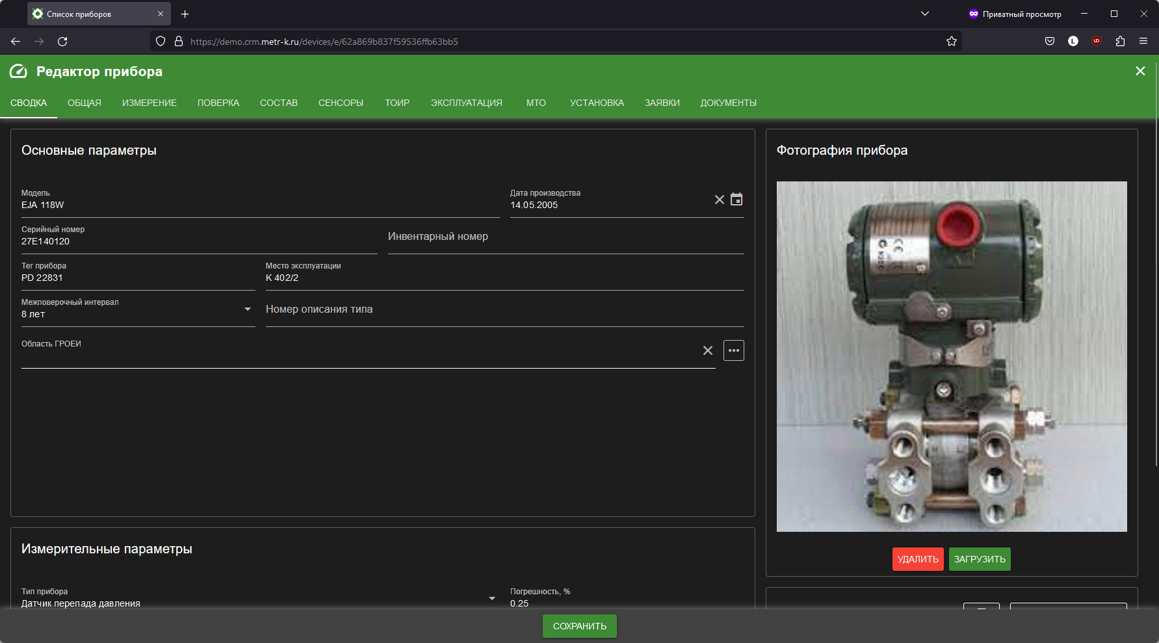The width and height of the screenshot is (1159, 643).
Task: Open a new browser tab
Action: (x=185, y=14)
